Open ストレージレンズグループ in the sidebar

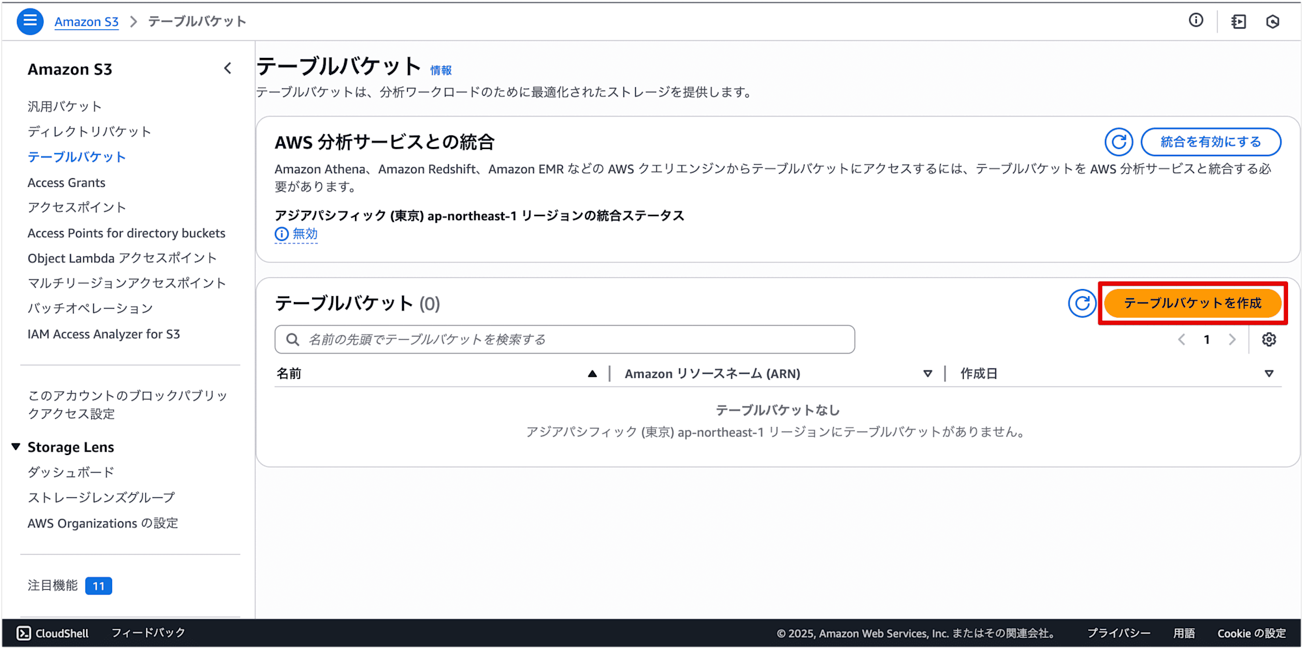101,497
